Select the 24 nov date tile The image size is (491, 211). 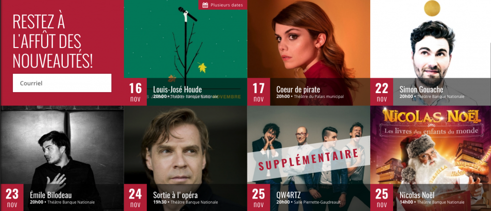click(135, 198)
